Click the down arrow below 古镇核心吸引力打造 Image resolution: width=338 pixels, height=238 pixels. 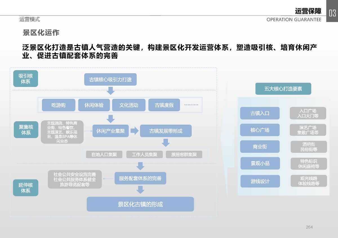110,91
